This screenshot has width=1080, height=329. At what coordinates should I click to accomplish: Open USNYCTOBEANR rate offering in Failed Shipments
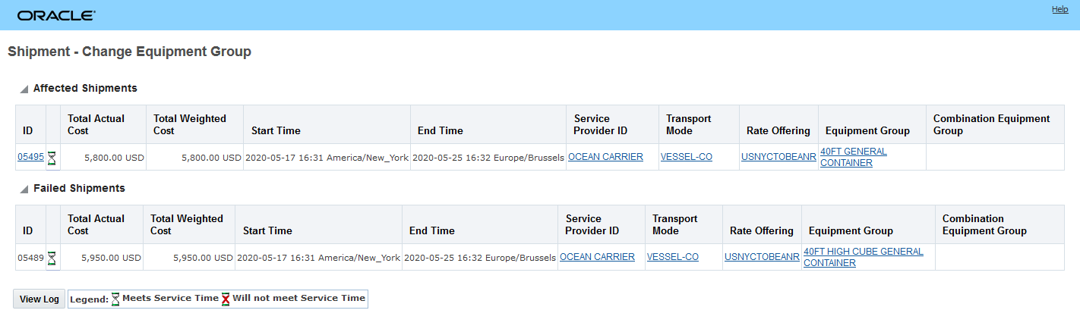(x=762, y=257)
